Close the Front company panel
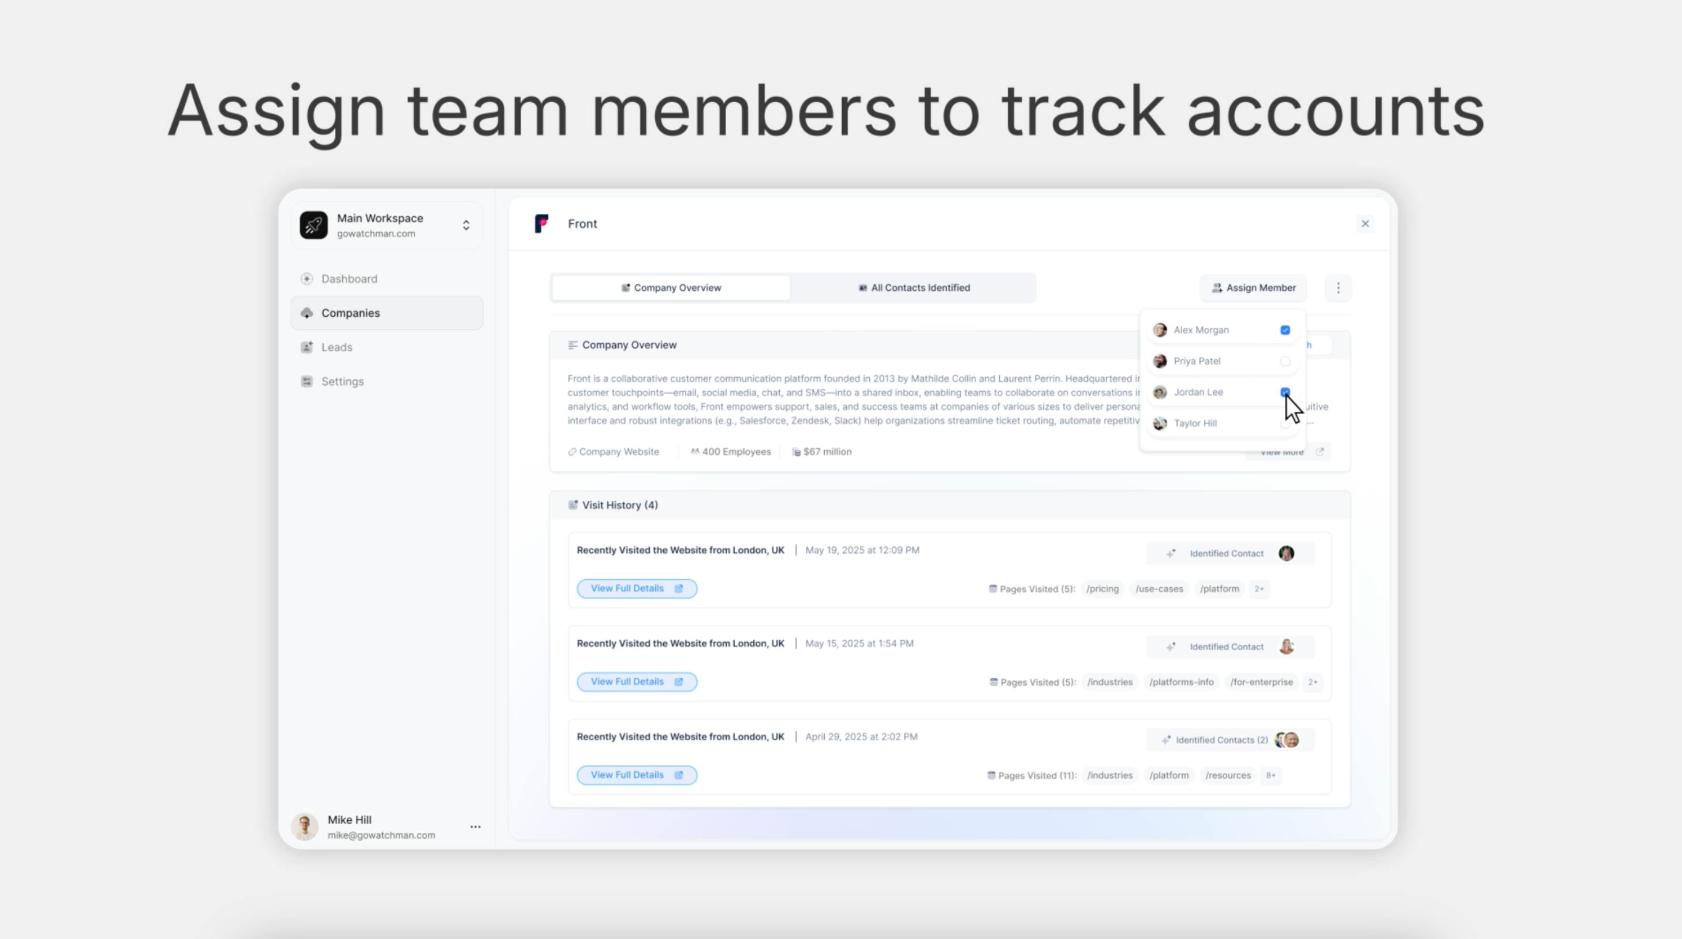 pyautogui.click(x=1365, y=223)
